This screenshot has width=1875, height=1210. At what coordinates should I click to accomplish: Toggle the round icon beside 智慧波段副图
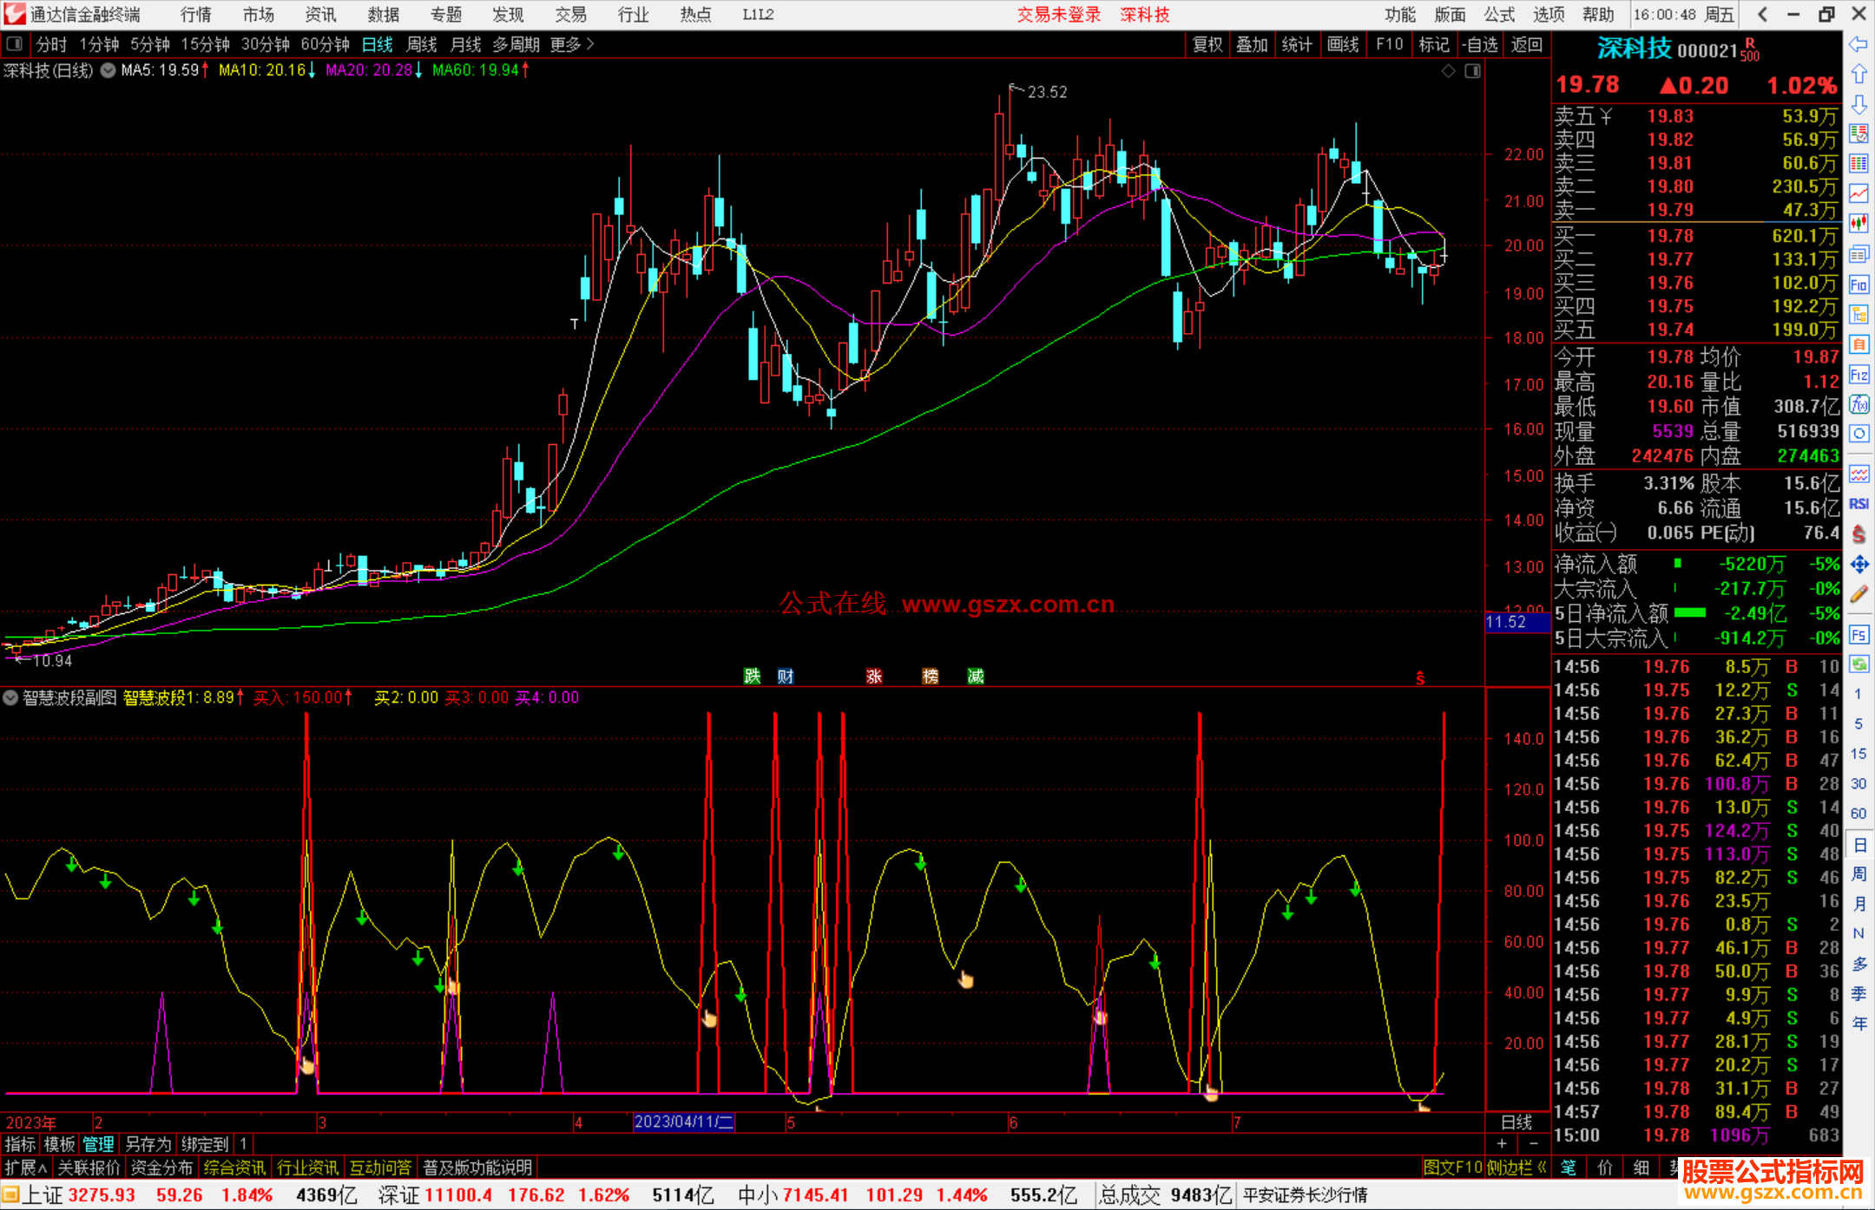pyautogui.click(x=10, y=697)
